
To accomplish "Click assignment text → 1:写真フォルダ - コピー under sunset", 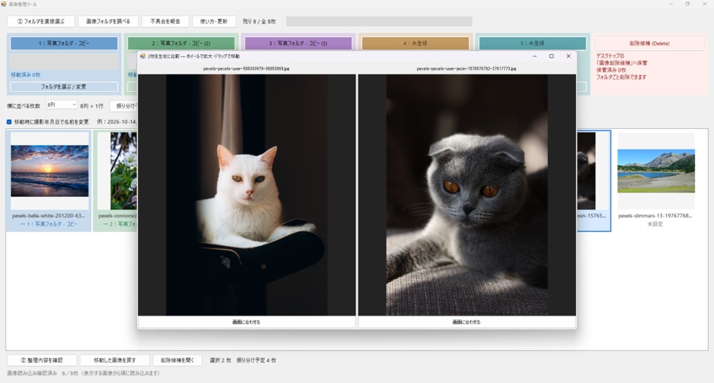I will 49,224.
